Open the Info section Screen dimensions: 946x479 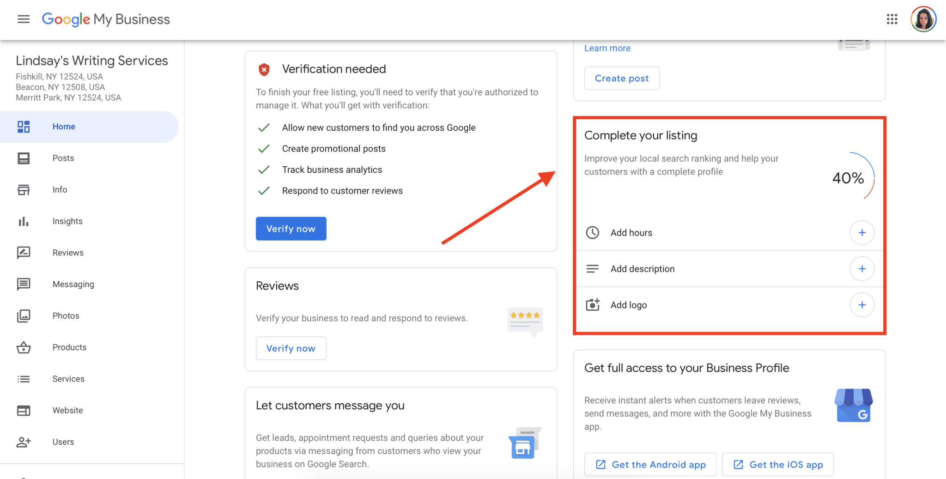click(24, 189)
